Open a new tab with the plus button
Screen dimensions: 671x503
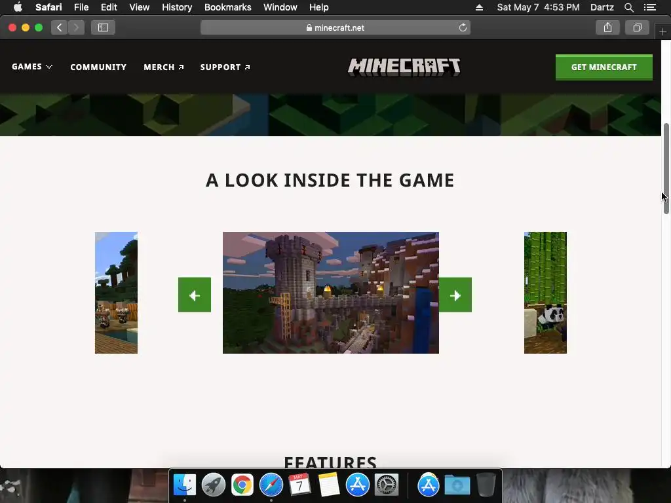[662, 31]
